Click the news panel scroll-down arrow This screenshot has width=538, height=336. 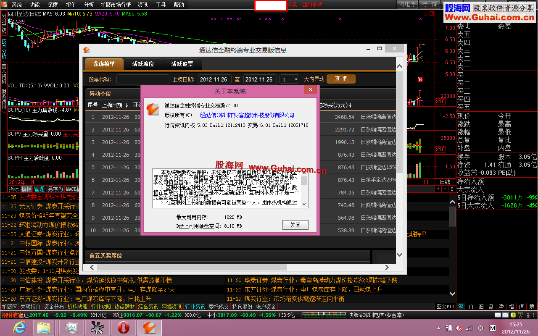pyautogui.click(x=452, y=294)
